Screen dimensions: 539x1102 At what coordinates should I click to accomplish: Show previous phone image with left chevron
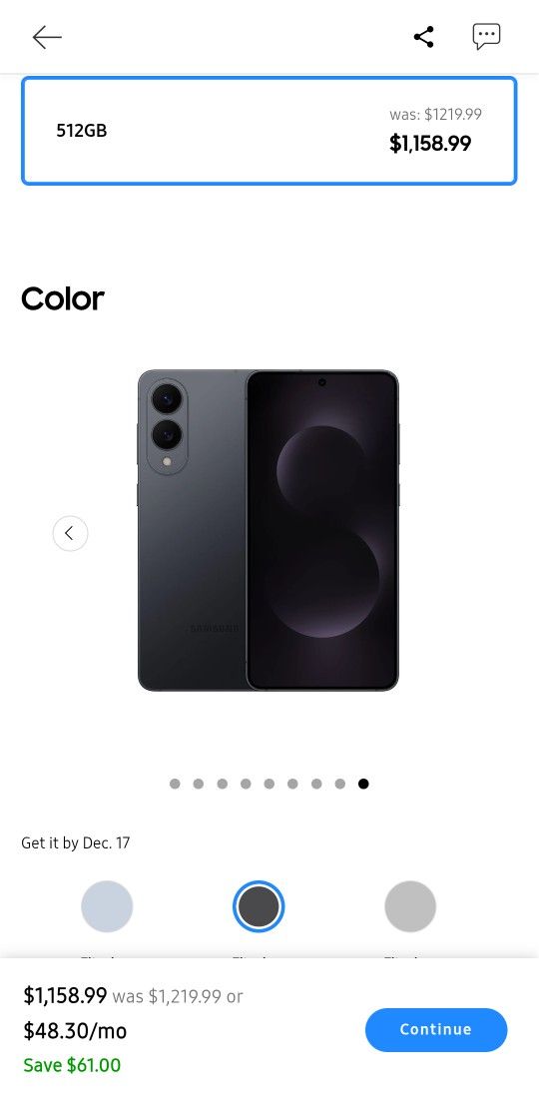click(x=70, y=533)
